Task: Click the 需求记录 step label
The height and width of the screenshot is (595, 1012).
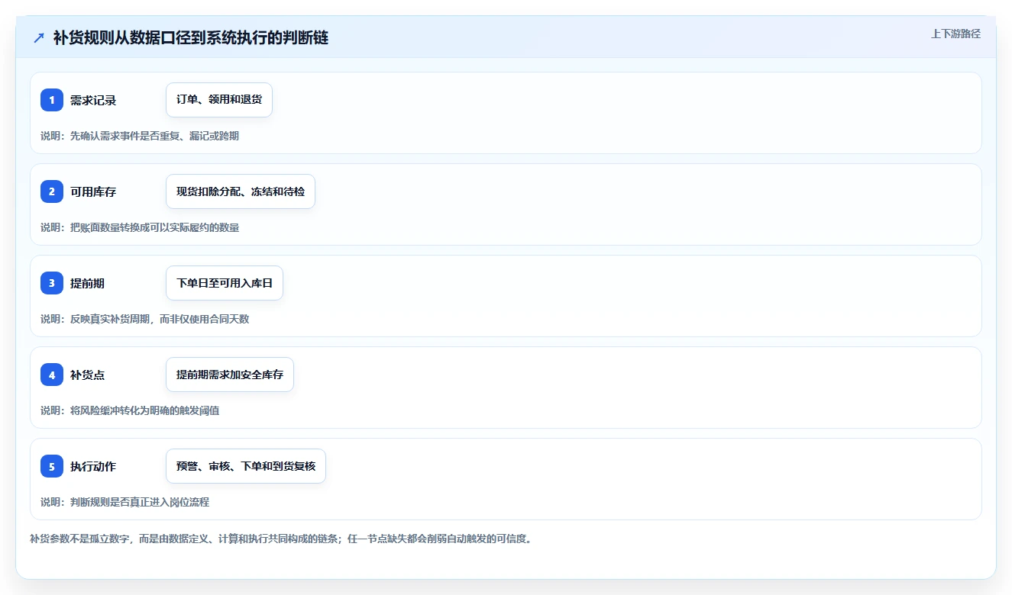Action: pyautogui.click(x=93, y=101)
